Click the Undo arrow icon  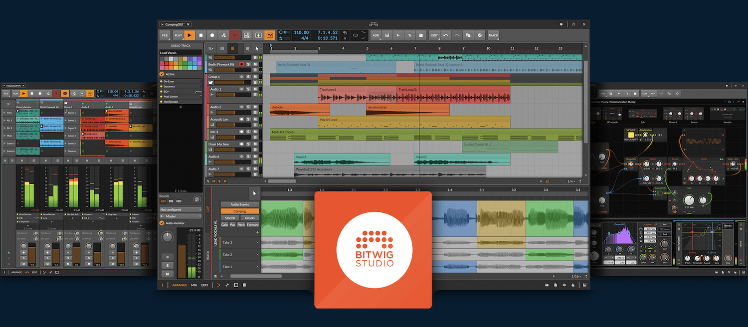[x=446, y=35]
